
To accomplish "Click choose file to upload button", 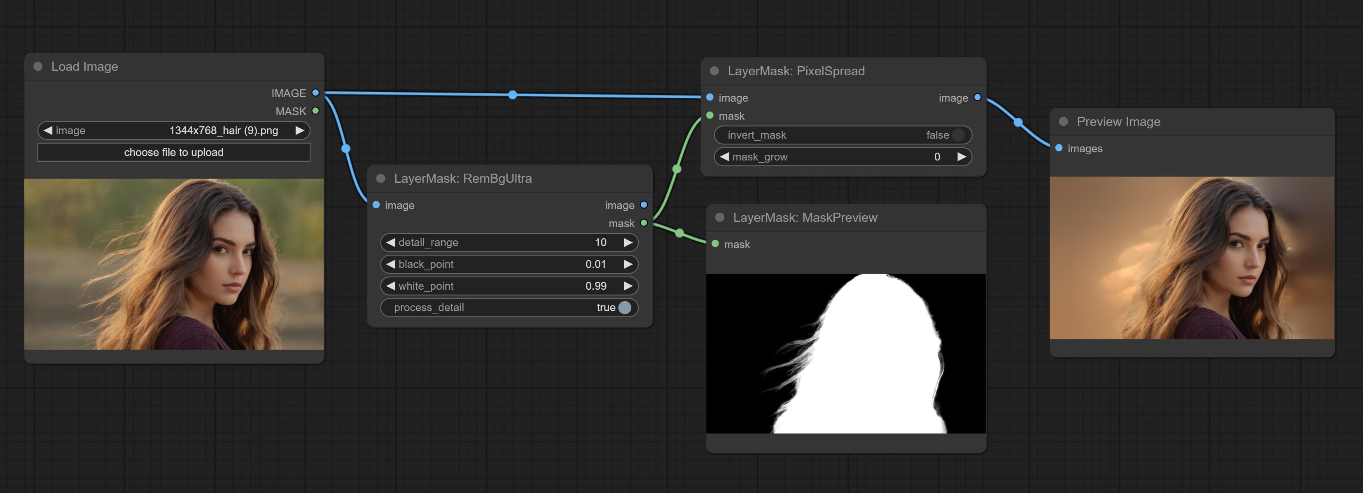I will (x=173, y=152).
